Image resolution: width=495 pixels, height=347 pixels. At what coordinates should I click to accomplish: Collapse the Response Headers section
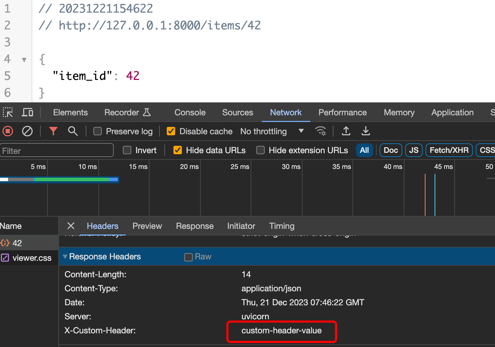pos(65,257)
